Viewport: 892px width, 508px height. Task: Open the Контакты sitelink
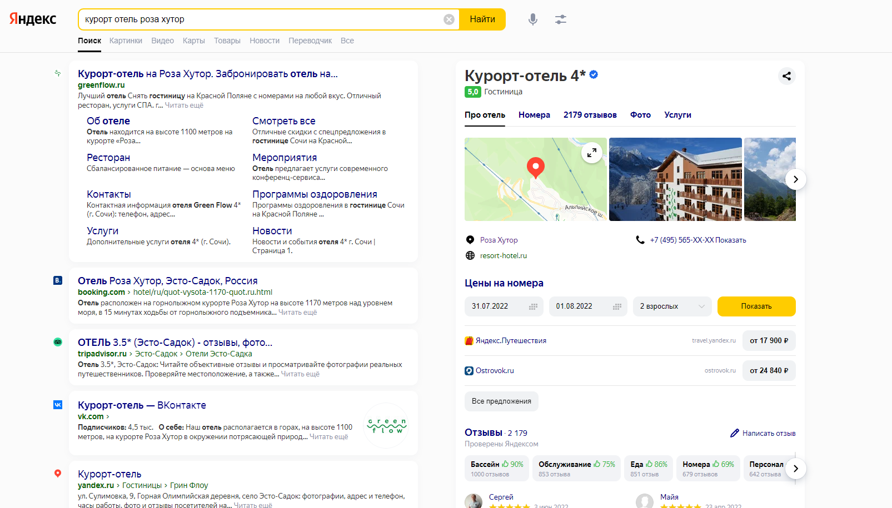pyautogui.click(x=109, y=194)
